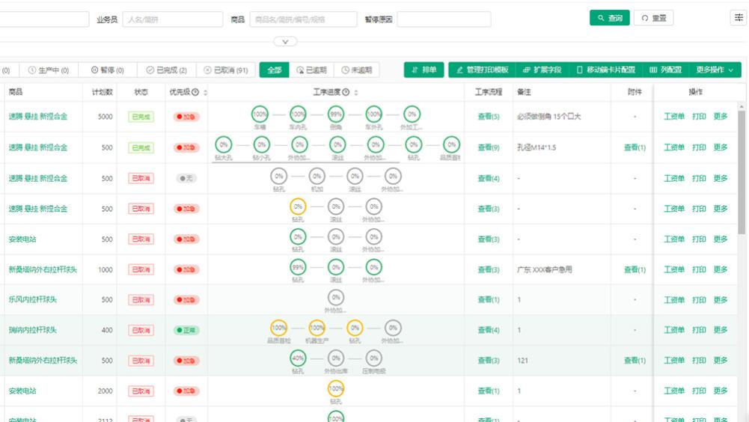Click the 扩展字段 button

tap(542, 70)
